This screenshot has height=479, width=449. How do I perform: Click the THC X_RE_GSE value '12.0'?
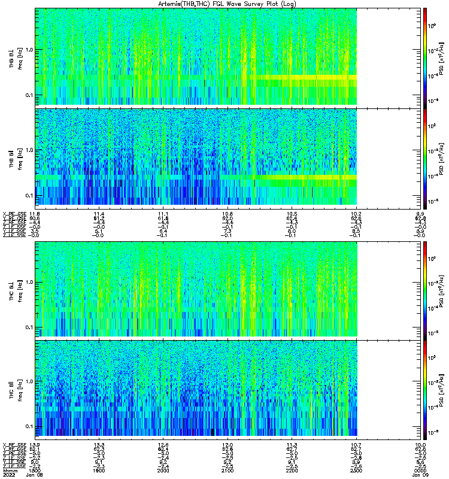[227, 445]
